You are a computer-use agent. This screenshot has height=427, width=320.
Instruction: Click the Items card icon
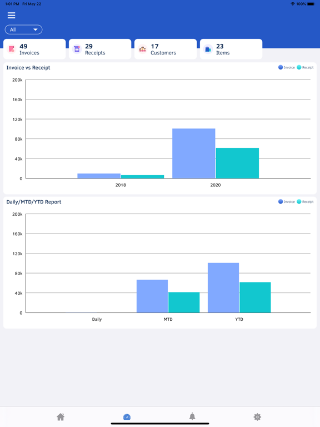point(208,49)
